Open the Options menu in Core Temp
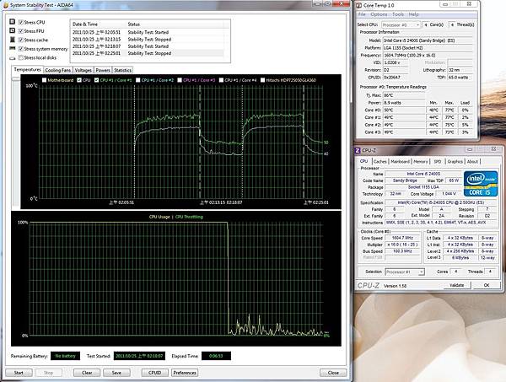This screenshot has width=506, height=382. point(379,14)
